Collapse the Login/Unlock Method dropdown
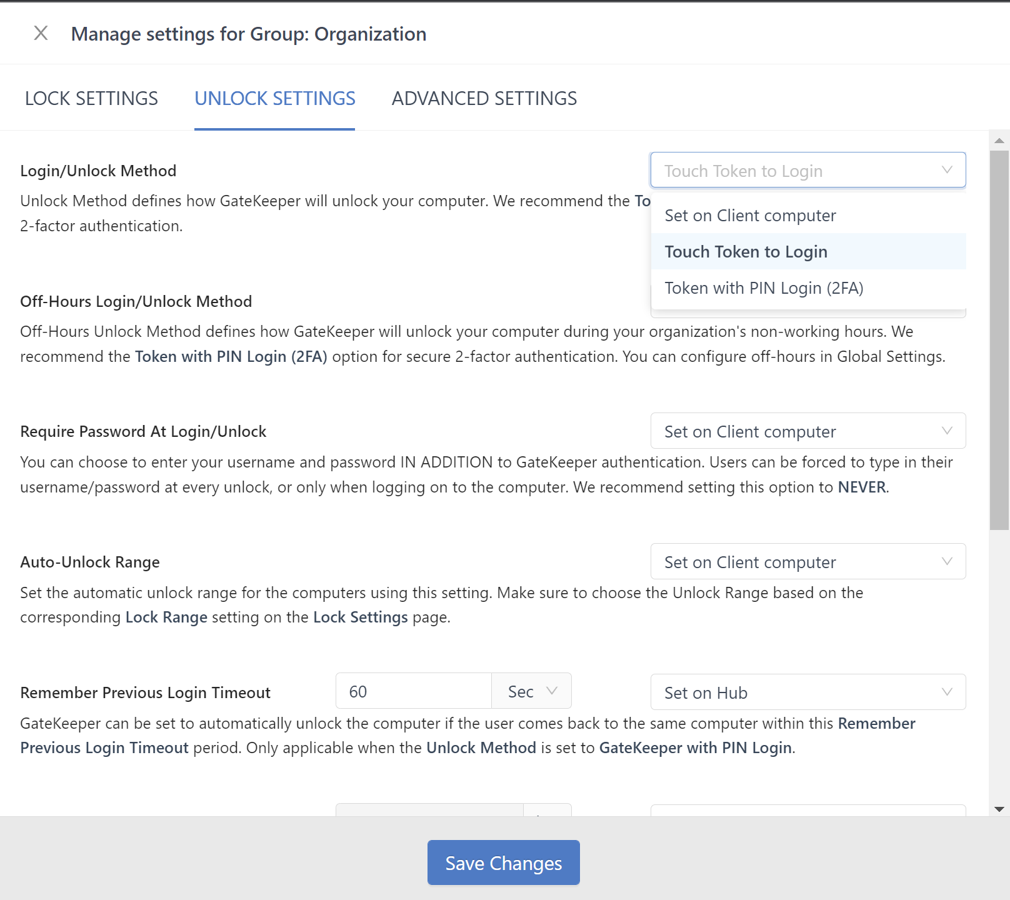 [x=807, y=170]
